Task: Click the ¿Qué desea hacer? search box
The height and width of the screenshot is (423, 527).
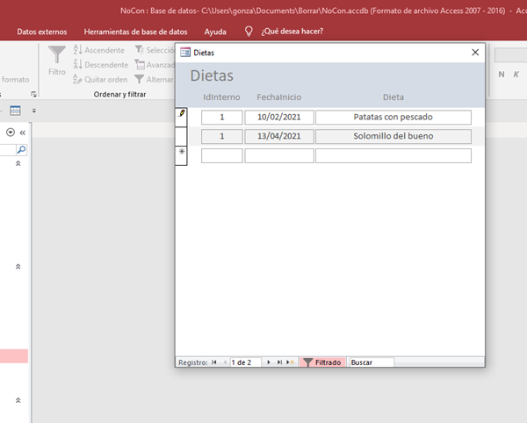Action: point(291,32)
